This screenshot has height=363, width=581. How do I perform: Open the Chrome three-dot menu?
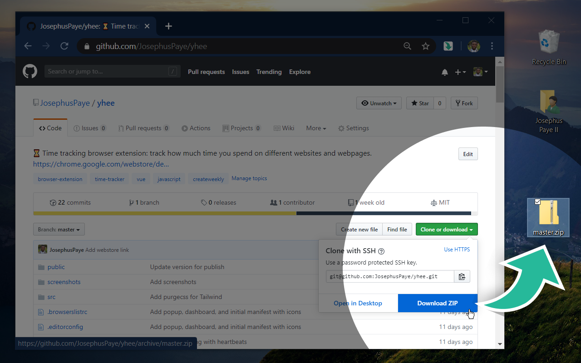click(x=492, y=46)
